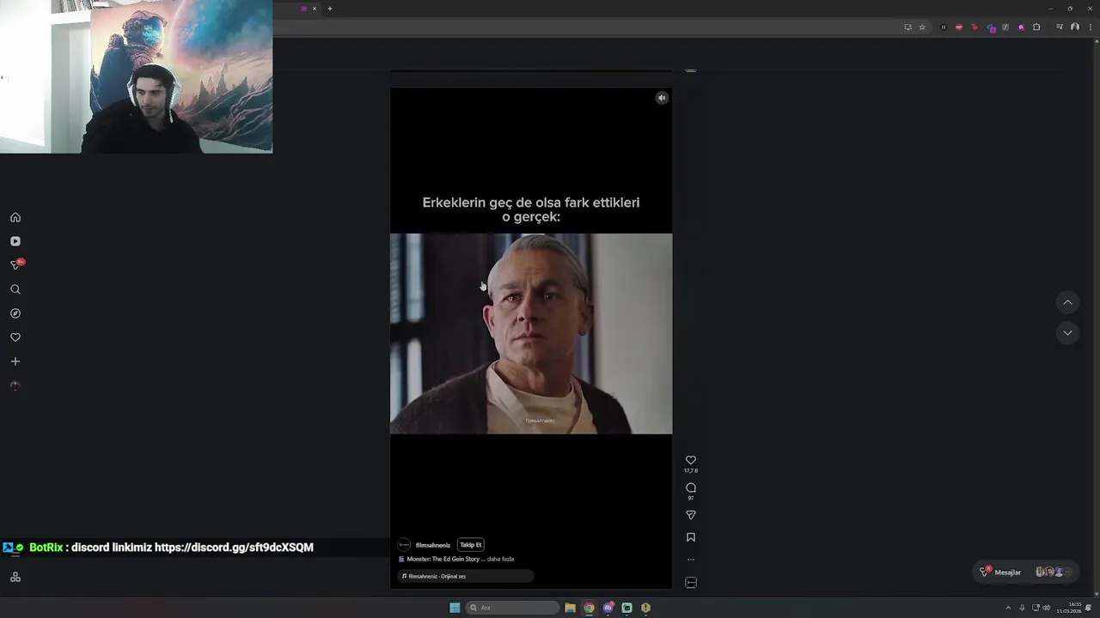This screenshot has height=618, width=1100.
Task: Open the Chrome media controls icon
Action: click(x=1060, y=27)
